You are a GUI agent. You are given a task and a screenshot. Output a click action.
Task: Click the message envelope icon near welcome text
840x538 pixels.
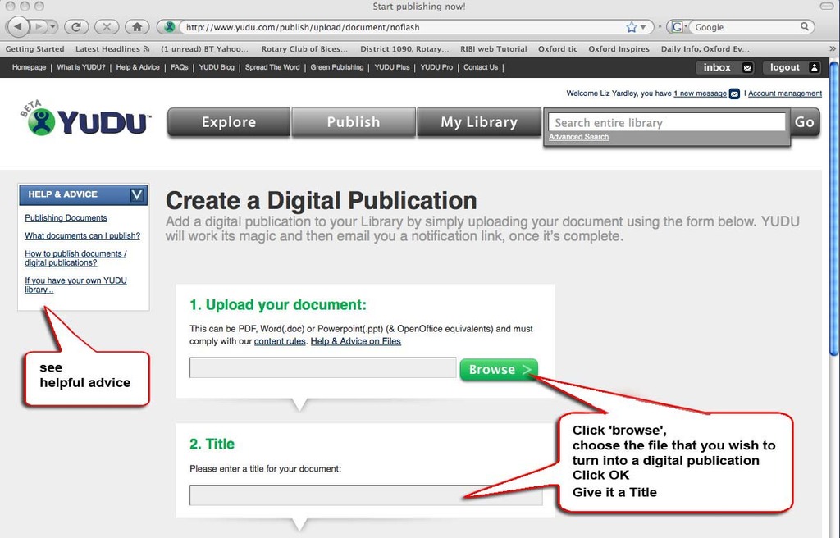(734, 93)
